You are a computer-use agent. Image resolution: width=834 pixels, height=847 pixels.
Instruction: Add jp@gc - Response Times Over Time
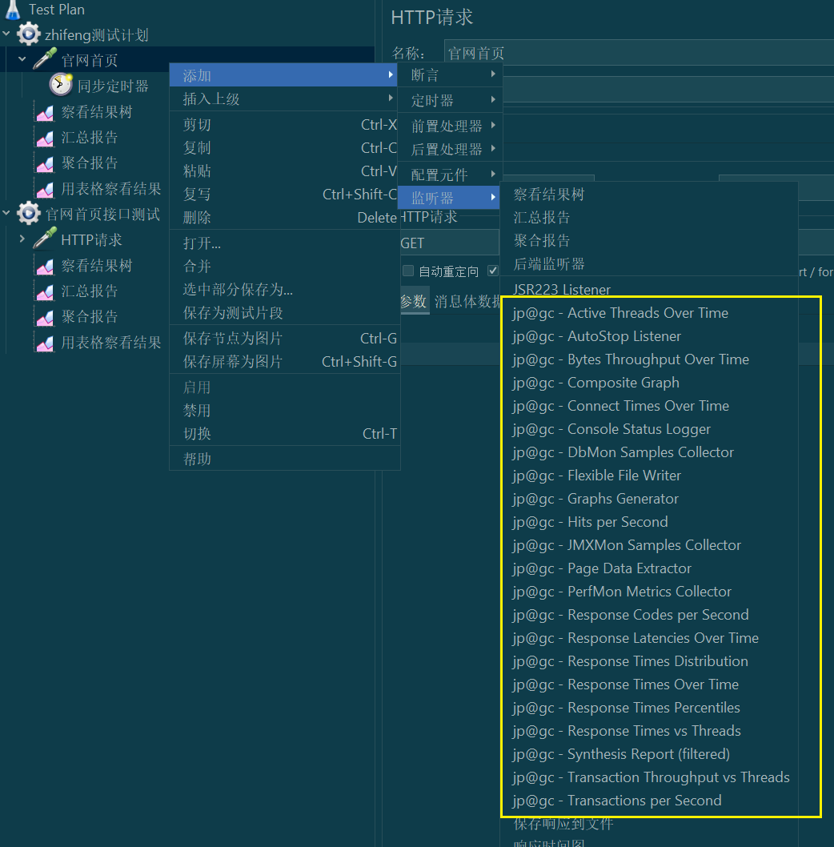coord(649,684)
